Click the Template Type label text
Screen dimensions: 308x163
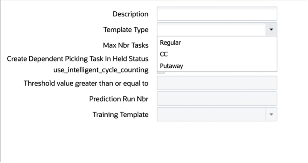click(126, 30)
